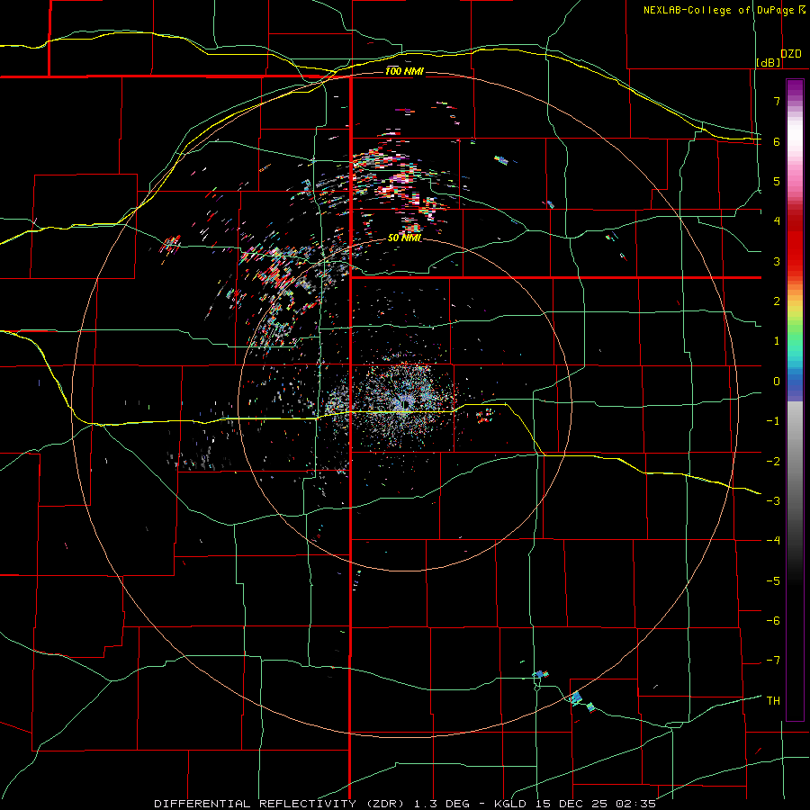
Task: Click the 0 value on color scale
Action: [777, 382]
